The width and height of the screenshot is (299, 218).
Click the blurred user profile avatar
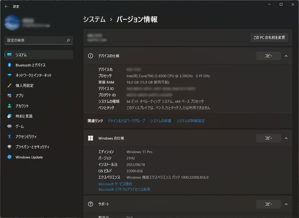(12, 23)
